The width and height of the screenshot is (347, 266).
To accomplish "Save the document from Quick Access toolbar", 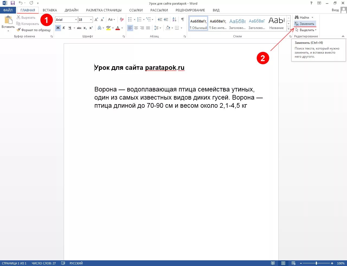I will point(12,3).
